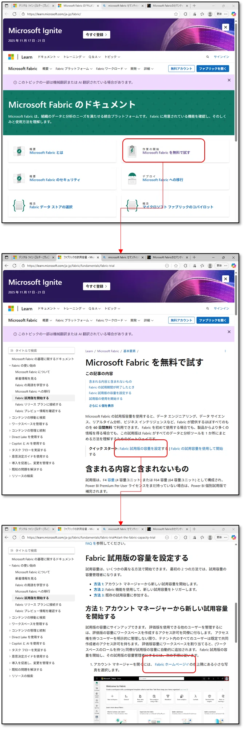Viewport: 244px width, 729px height.
Task: Expand トレーニング menu on Fabric documentation home page
Action: pyautogui.click(x=74, y=57)
